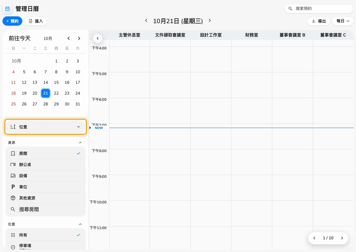Screen dimensions: 356x252
Task: Open the 位置 sort dropdown
Action: (45, 127)
